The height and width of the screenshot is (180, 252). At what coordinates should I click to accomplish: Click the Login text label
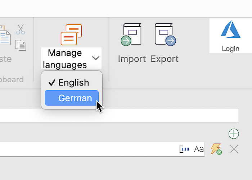pos(230,49)
